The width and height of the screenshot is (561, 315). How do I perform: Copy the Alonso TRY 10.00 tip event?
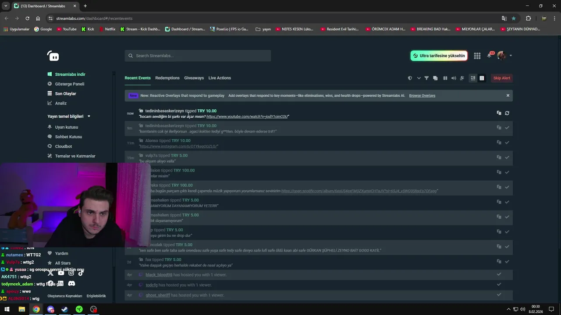(x=499, y=143)
